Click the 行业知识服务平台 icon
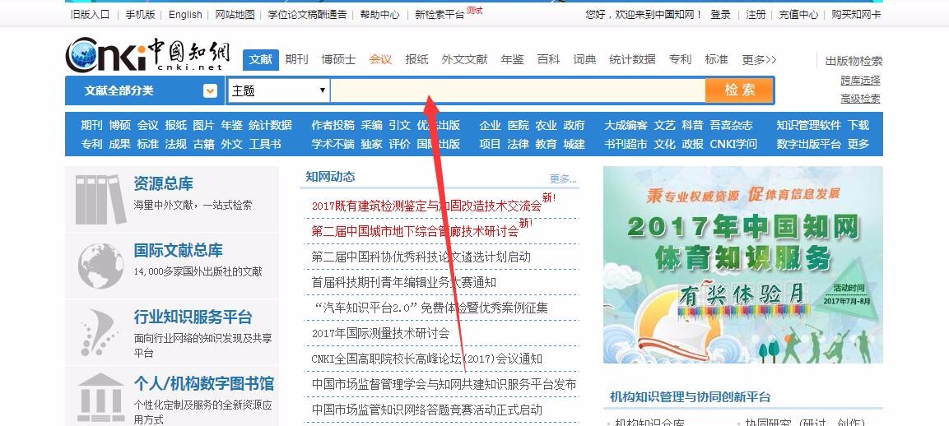949x426 pixels. coord(100,331)
